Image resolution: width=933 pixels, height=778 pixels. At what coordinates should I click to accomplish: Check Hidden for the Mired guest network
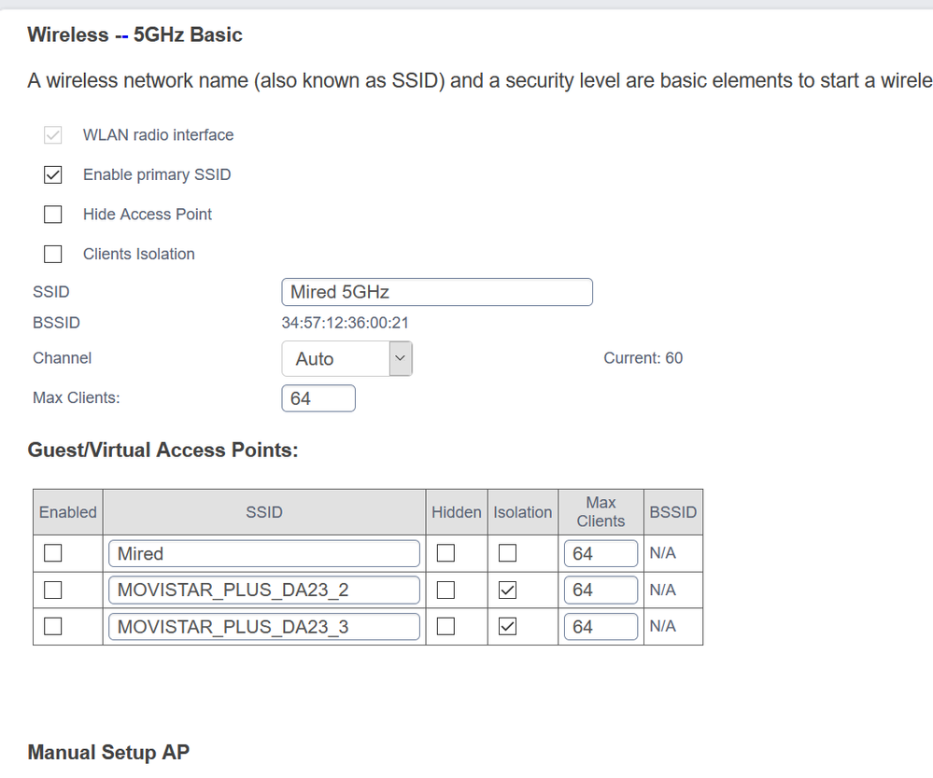[x=446, y=553]
